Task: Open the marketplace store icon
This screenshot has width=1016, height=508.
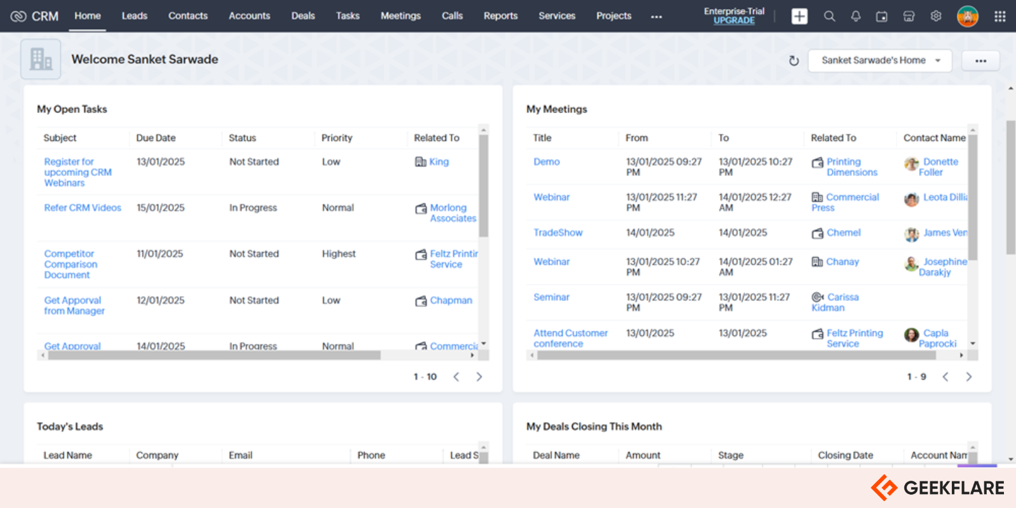Action: tap(909, 17)
